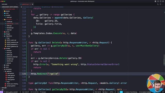The height and width of the screenshot is (93, 165).
Task: Change the Tab Size: 2 setting
Action: (x=105, y=92)
